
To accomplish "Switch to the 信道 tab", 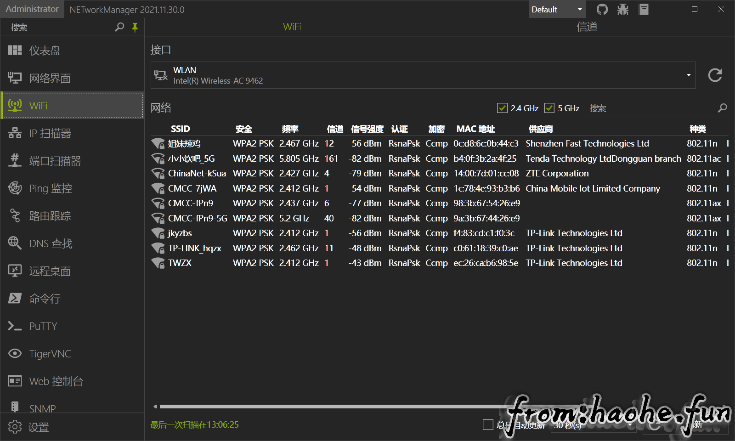I will 587,27.
